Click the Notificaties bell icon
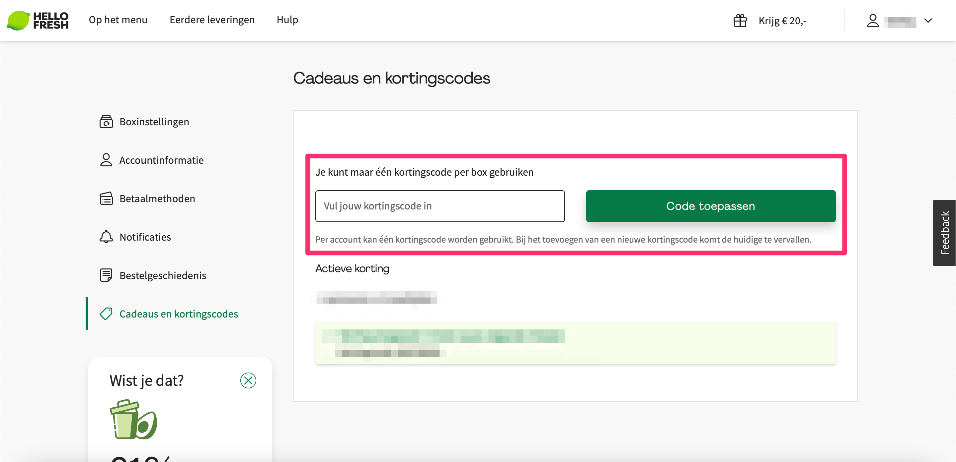 point(106,237)
